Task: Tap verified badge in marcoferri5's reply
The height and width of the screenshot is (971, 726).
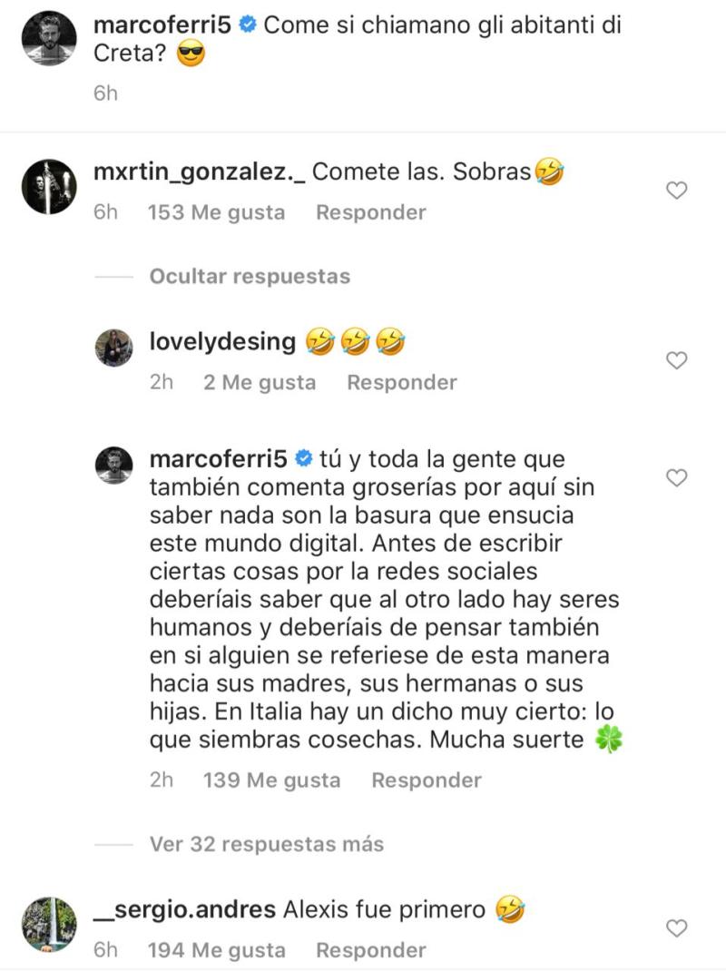Action: pyautogui.click(x=305, y=459)
